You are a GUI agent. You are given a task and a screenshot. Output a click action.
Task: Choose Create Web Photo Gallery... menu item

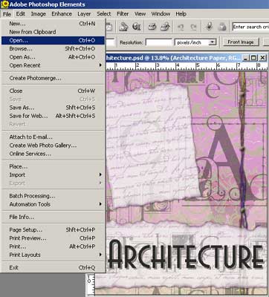point(53,146)
